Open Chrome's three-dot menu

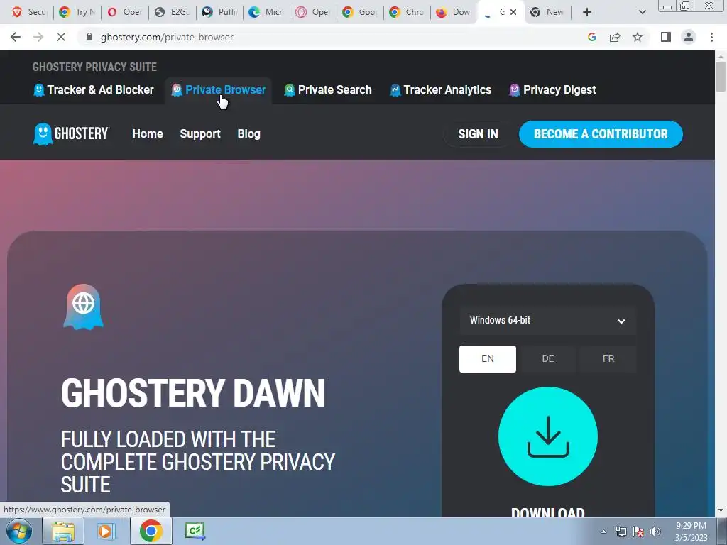coord(711,37)
